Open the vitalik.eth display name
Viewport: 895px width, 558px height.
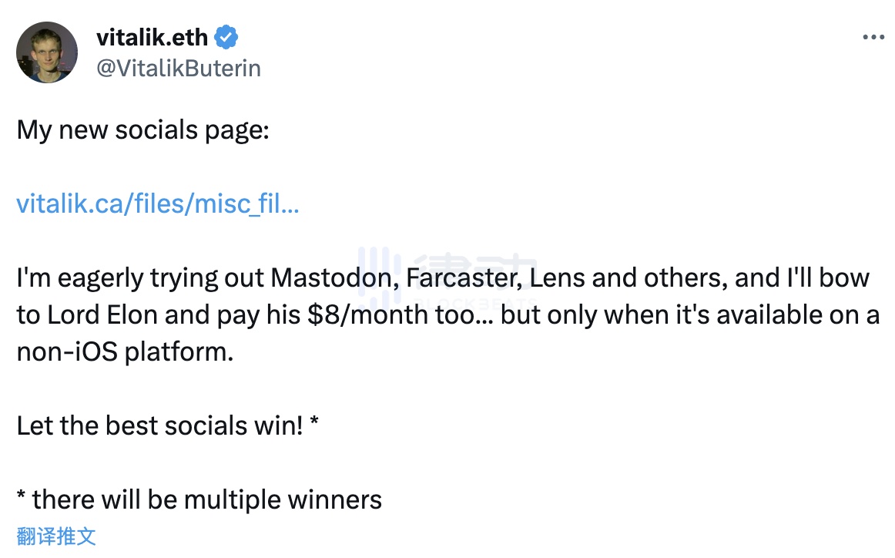pos(152,37)
